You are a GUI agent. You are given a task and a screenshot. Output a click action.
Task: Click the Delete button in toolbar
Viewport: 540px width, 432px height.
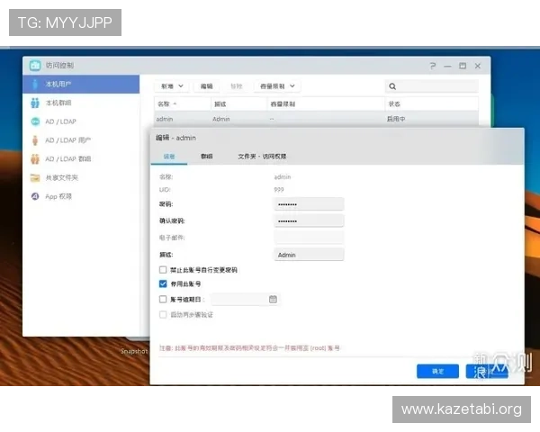[236, 86]
